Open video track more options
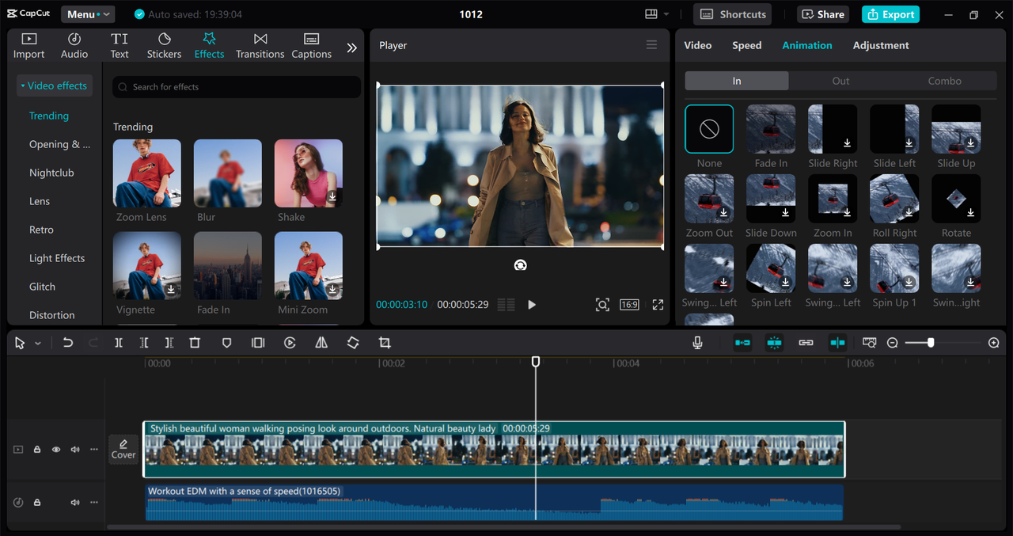Viewport: 1013px width, 536px height. [x=94, y=450]
